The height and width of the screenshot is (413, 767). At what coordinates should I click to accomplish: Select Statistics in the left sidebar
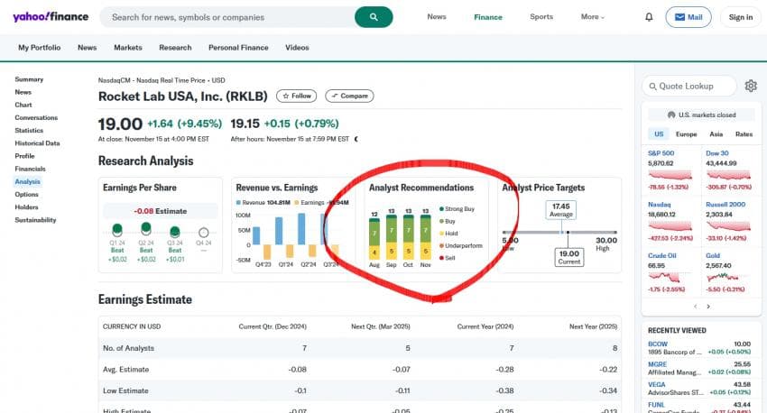29,131
